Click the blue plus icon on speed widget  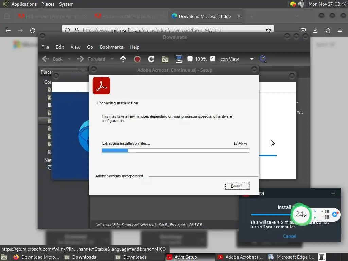[335, 214]
